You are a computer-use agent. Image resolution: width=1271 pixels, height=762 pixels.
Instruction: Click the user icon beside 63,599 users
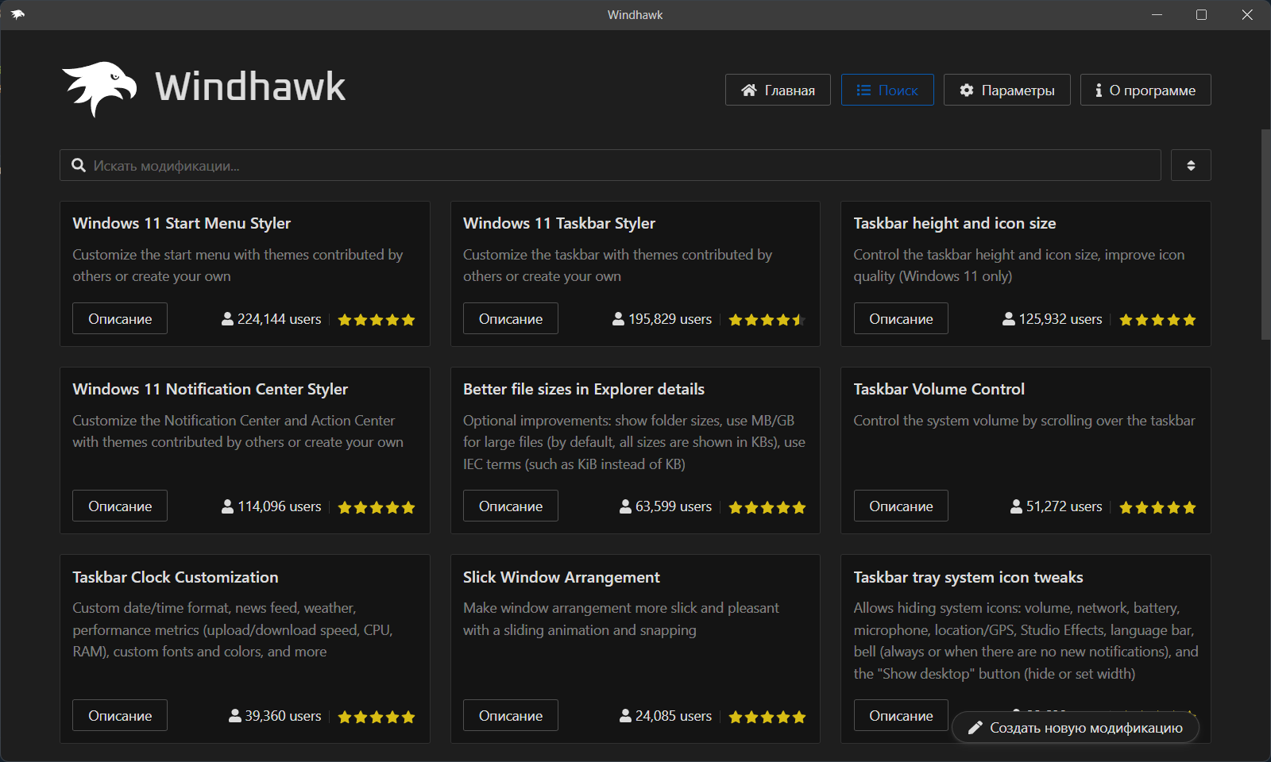click(625, 506)
